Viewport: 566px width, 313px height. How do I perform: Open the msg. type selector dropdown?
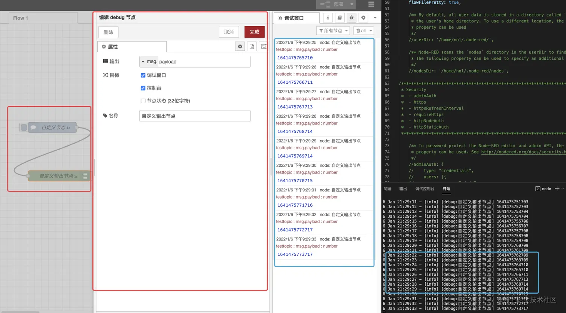pyautogui.click(x=149, y=62)
